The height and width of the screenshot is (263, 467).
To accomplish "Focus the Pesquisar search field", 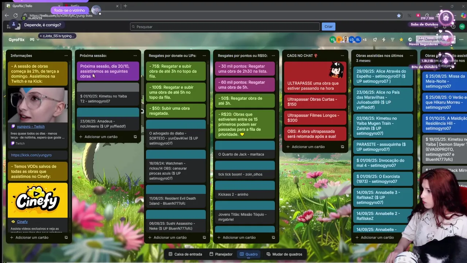I will 225,27.
